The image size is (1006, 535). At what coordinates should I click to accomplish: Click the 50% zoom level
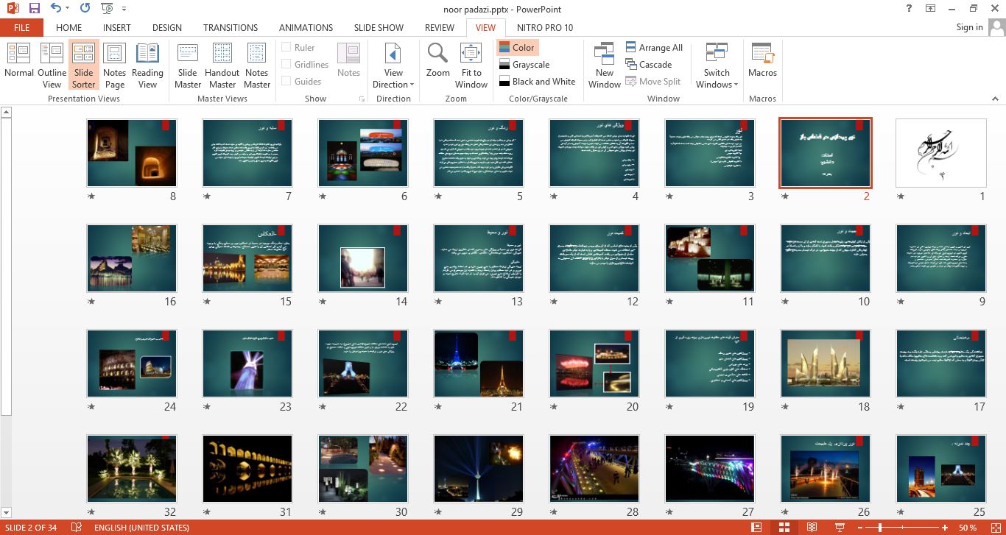point(968,528)
